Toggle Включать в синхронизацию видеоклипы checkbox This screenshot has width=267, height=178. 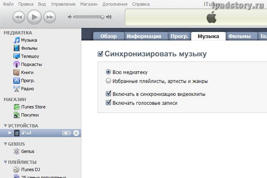(108, 94)
